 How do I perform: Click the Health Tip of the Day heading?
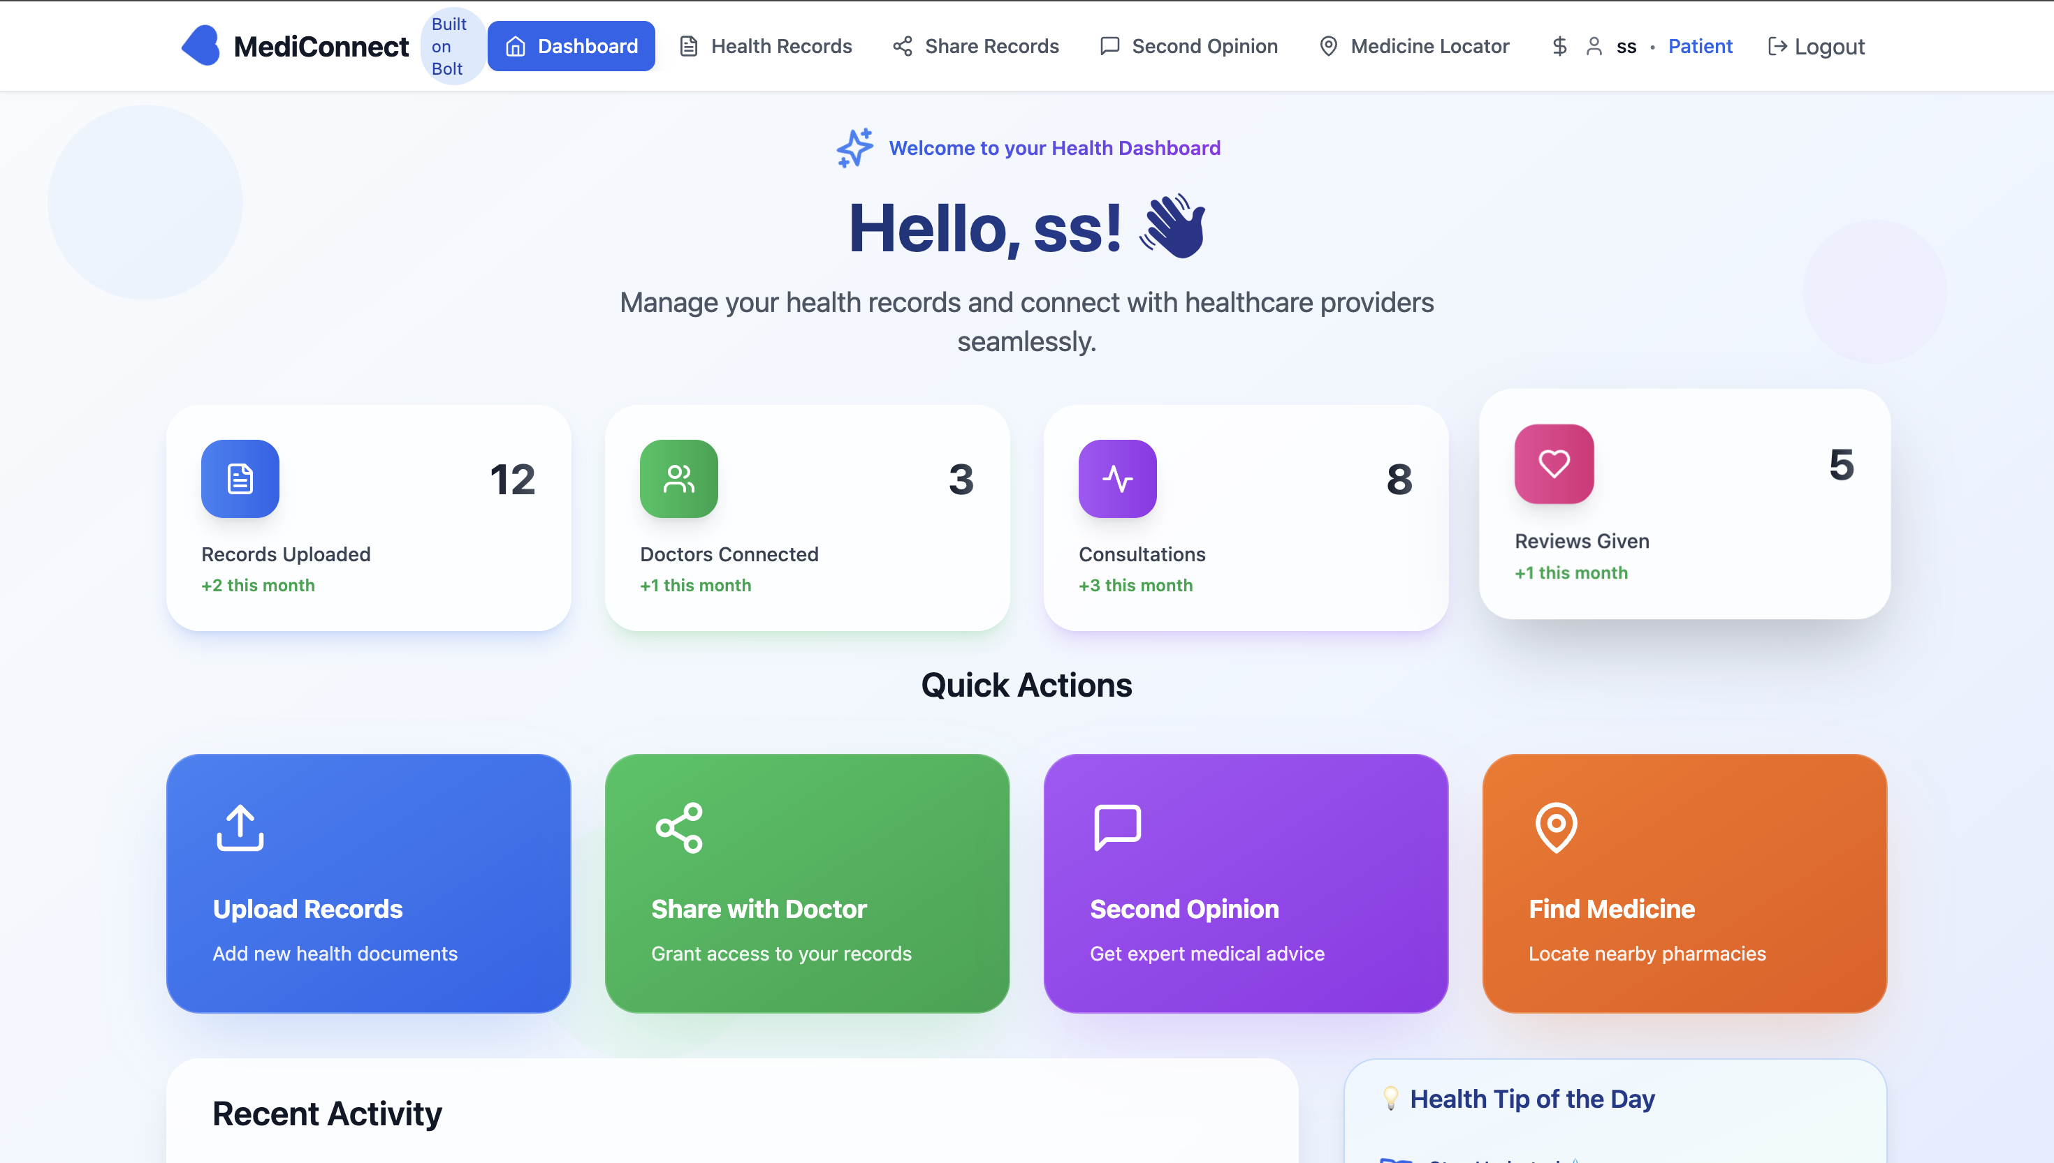pos(1531,1099)
